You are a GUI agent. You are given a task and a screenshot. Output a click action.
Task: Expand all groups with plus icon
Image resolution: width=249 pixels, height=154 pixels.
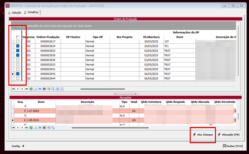pyautogui.click(x=58, y=89)
